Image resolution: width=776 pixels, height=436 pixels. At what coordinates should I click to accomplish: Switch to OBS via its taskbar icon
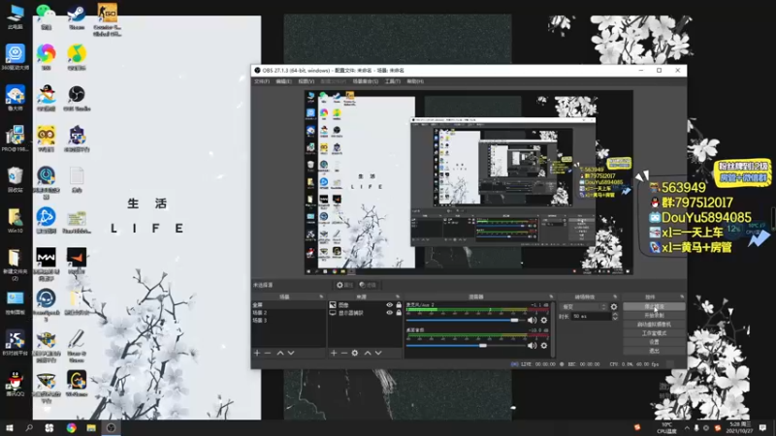pyautogui.click(x=111, y=427)
